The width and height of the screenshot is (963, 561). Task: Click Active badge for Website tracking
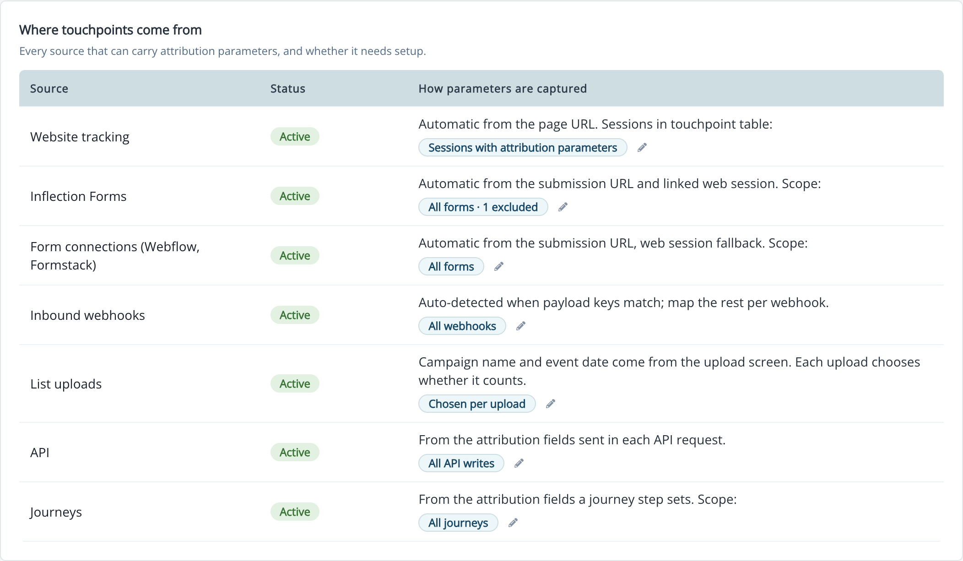coord(295,136)
